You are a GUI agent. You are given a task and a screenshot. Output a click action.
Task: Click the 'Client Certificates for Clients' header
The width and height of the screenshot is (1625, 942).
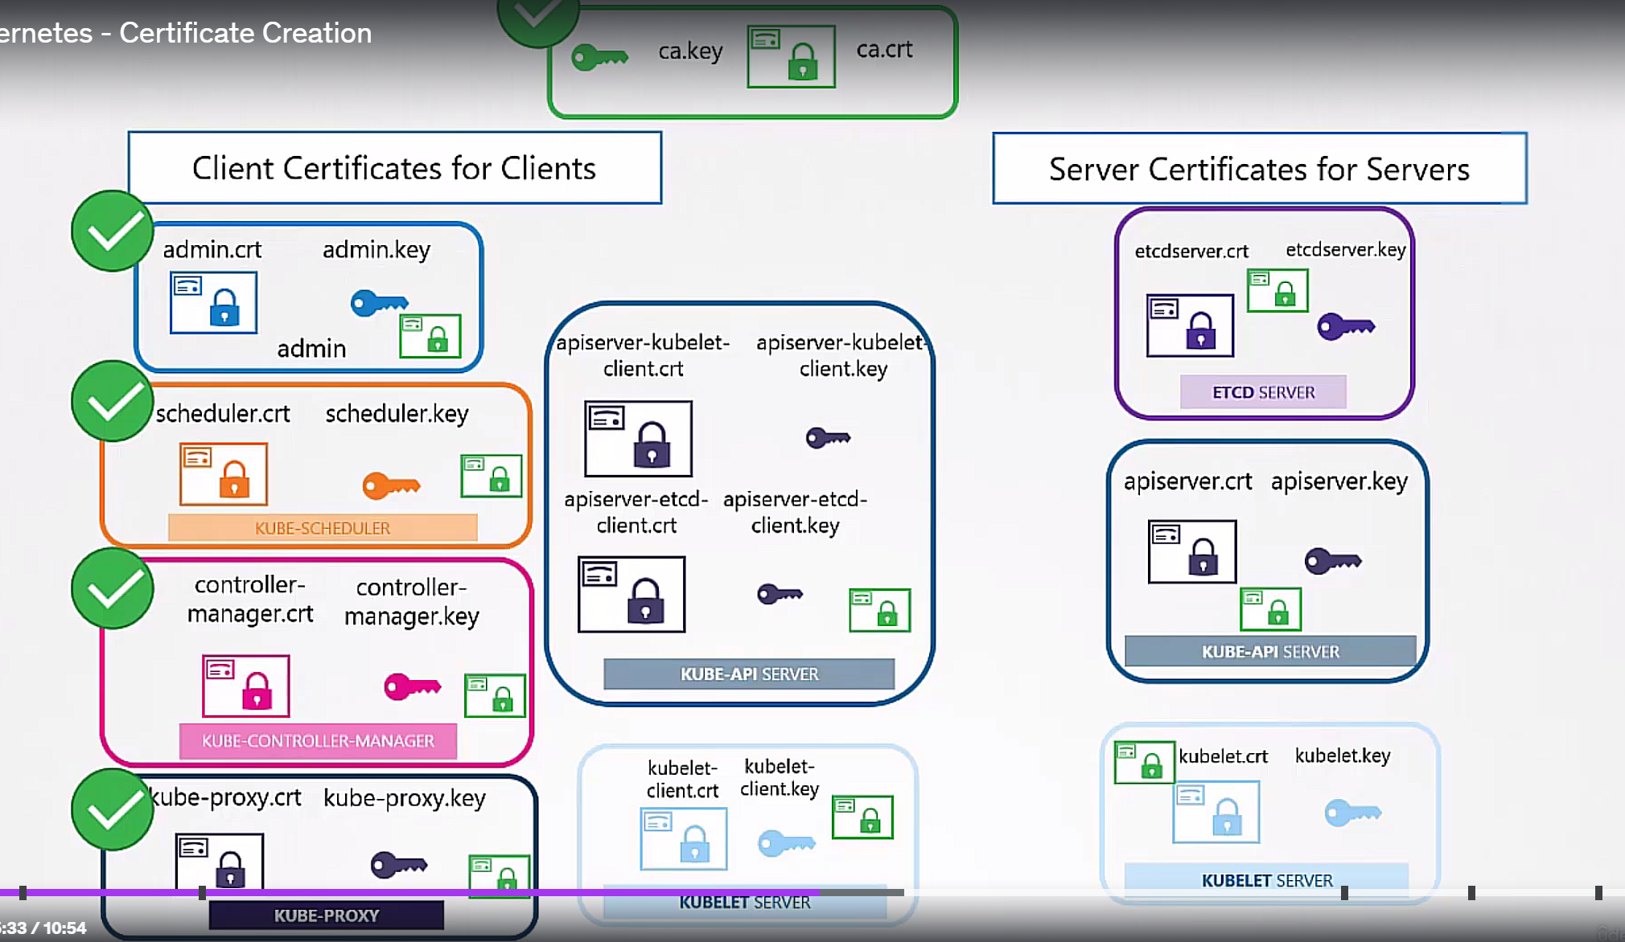tap(394, 168)
